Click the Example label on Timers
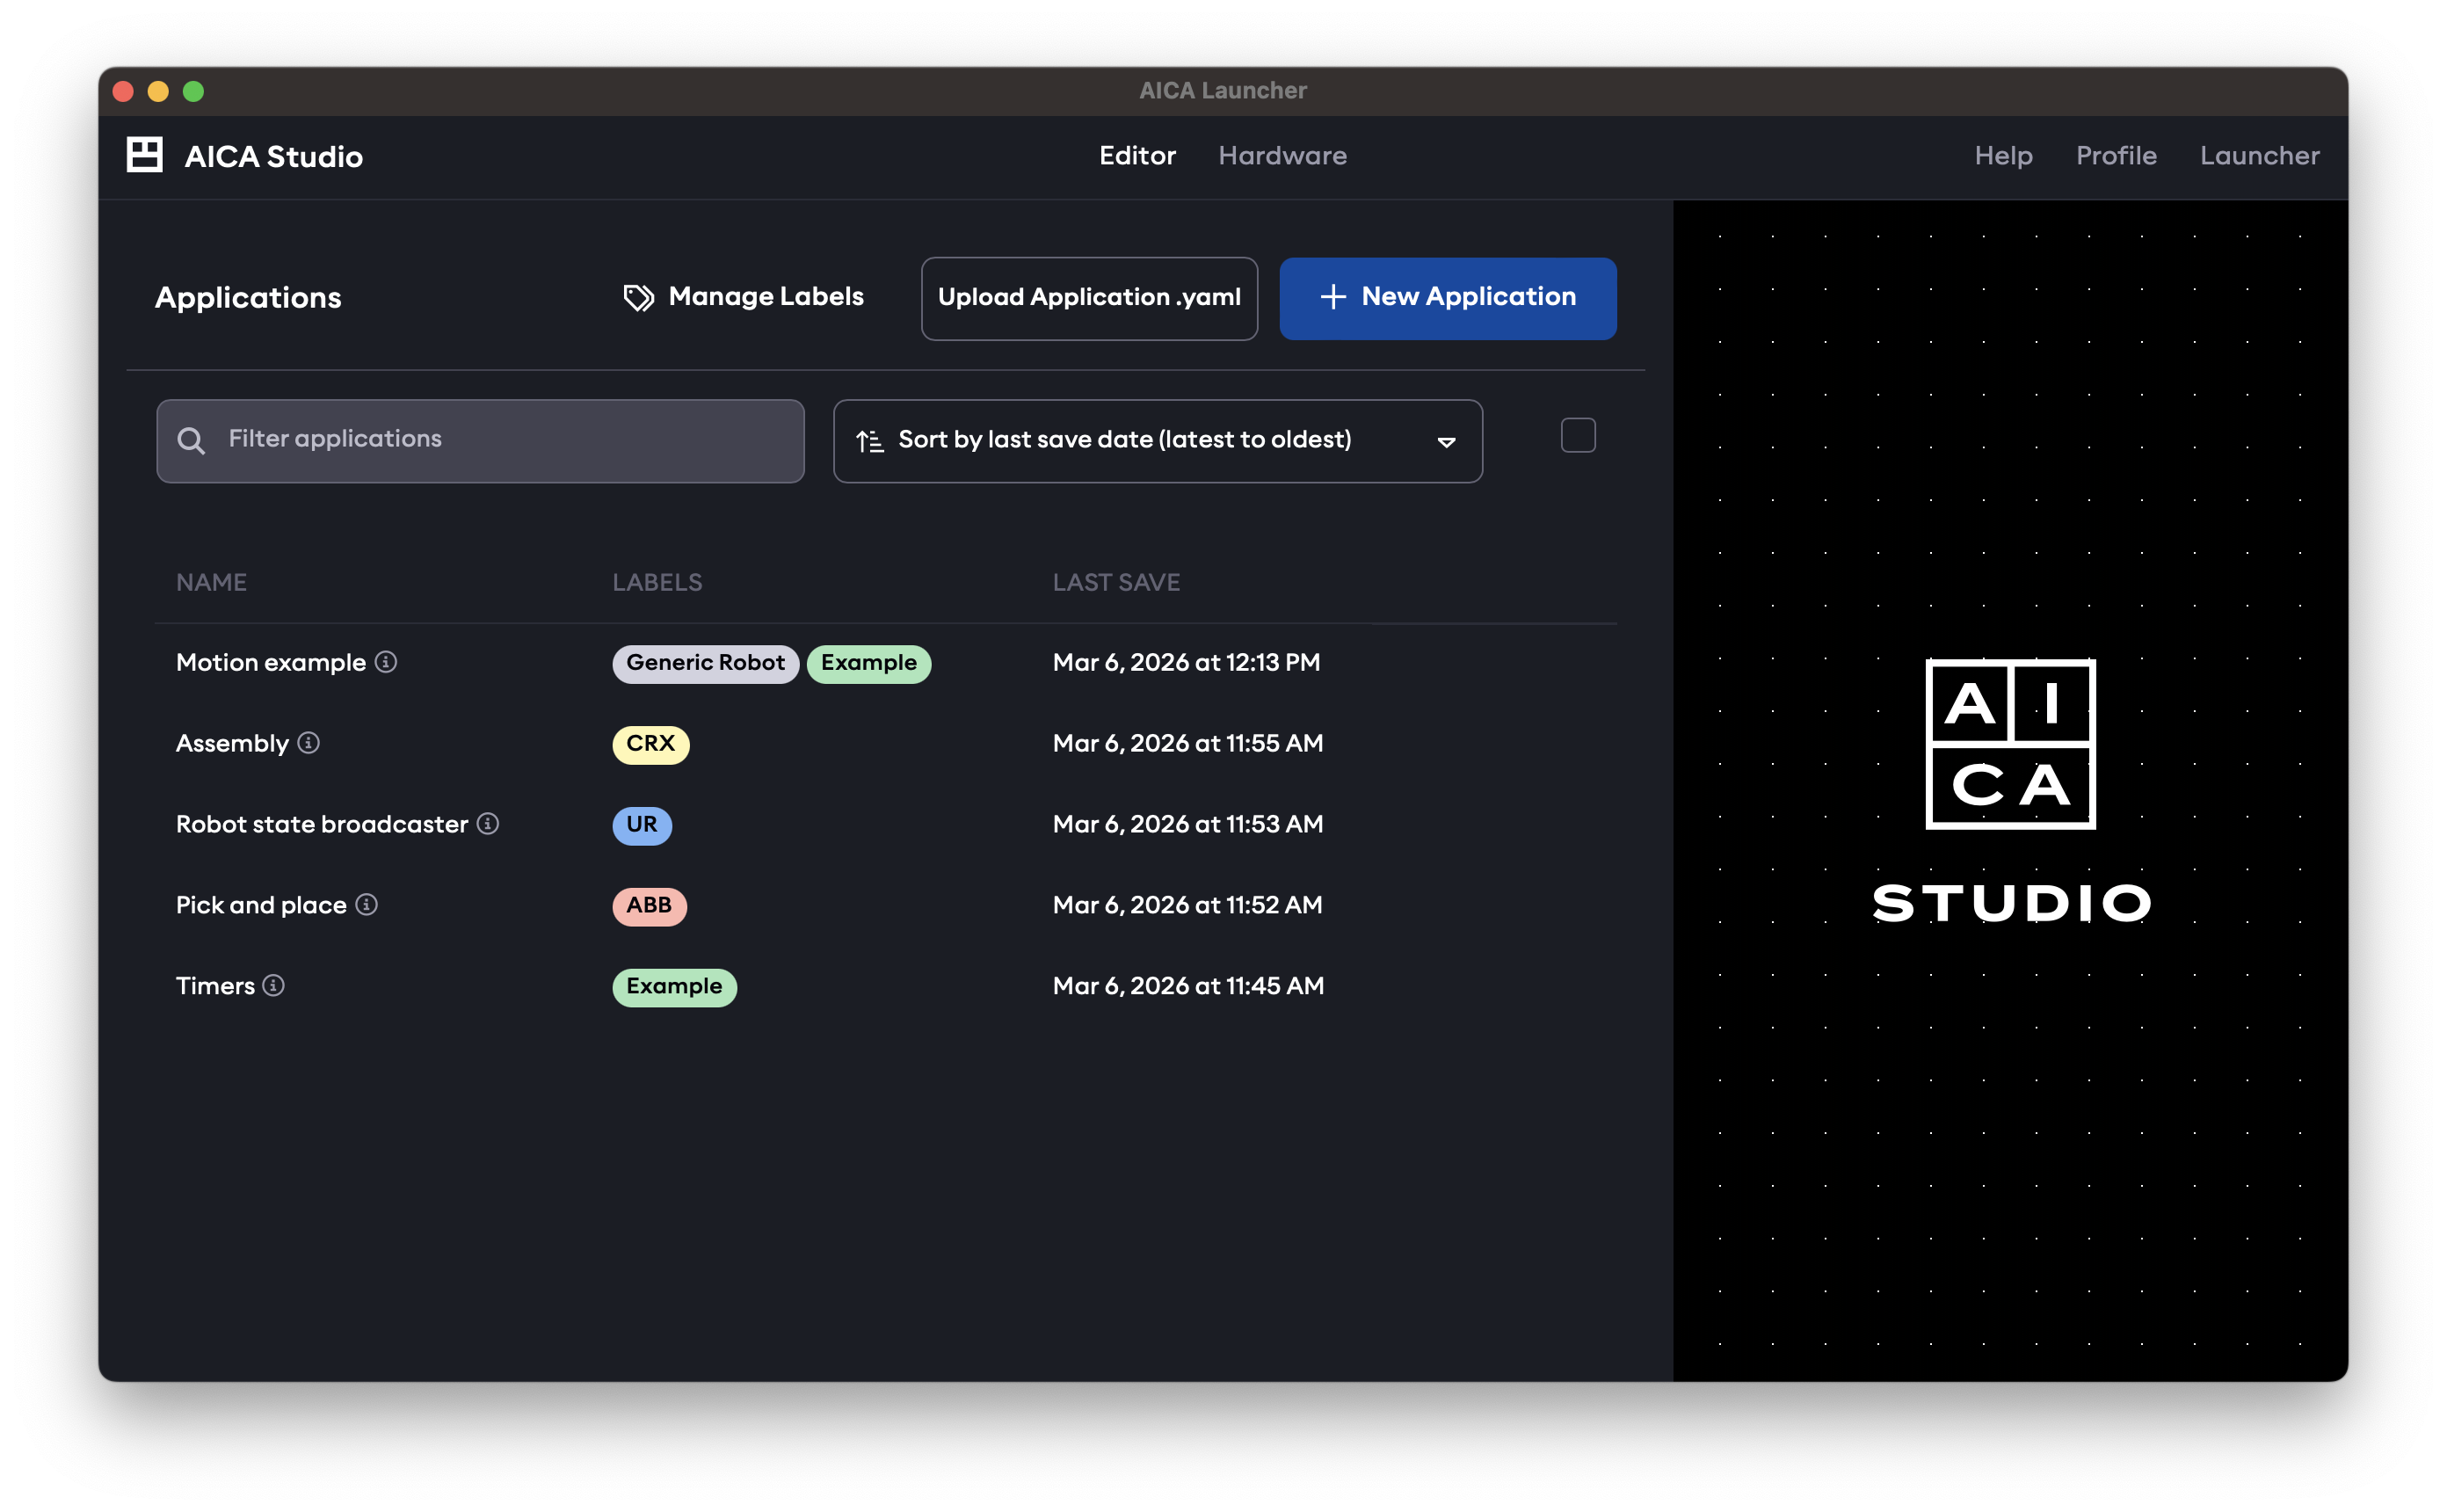This screenshot has height=1512, width=2447. 675,986
